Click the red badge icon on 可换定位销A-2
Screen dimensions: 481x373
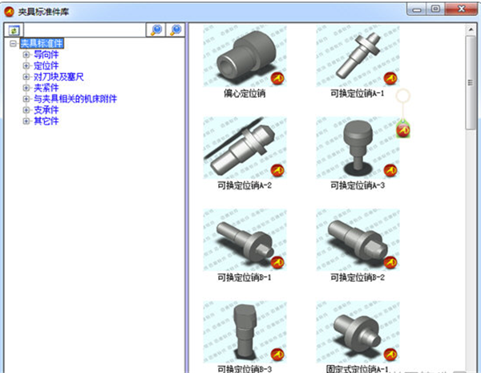pos(277,171)
